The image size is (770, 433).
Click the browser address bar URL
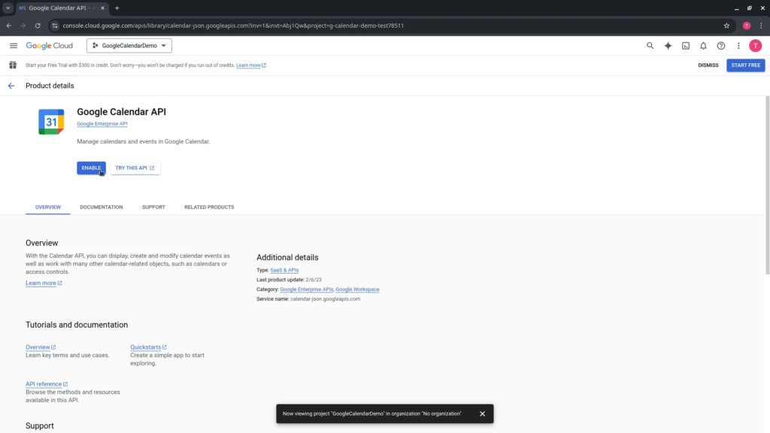pos(233,26)
